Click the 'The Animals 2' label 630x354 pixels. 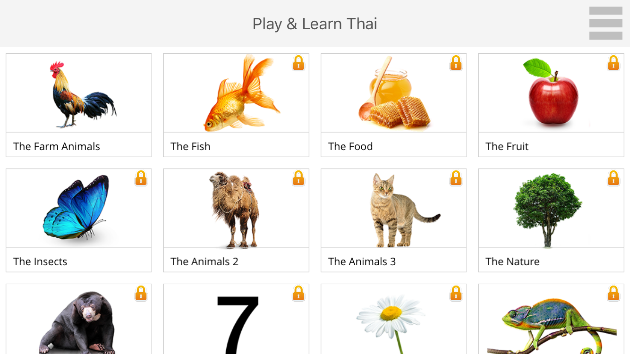(204, 261)
